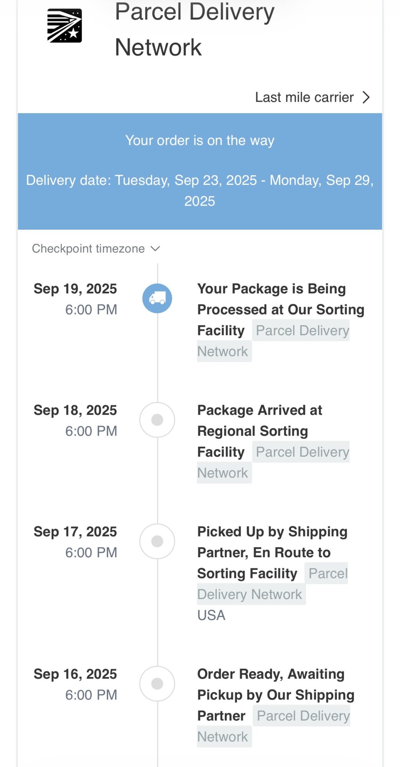The image size is (400, 767).
Task: Click the USA location text
Action: [x=211, y=615]
